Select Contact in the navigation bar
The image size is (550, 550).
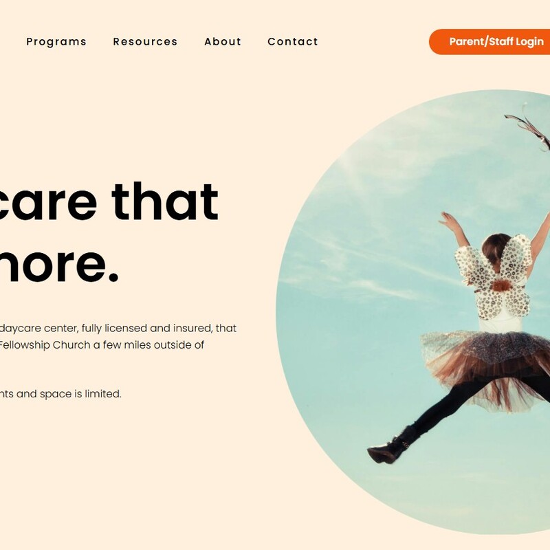click(293, 41)
